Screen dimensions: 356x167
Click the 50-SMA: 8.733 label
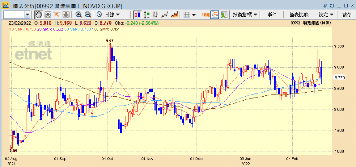77,29
